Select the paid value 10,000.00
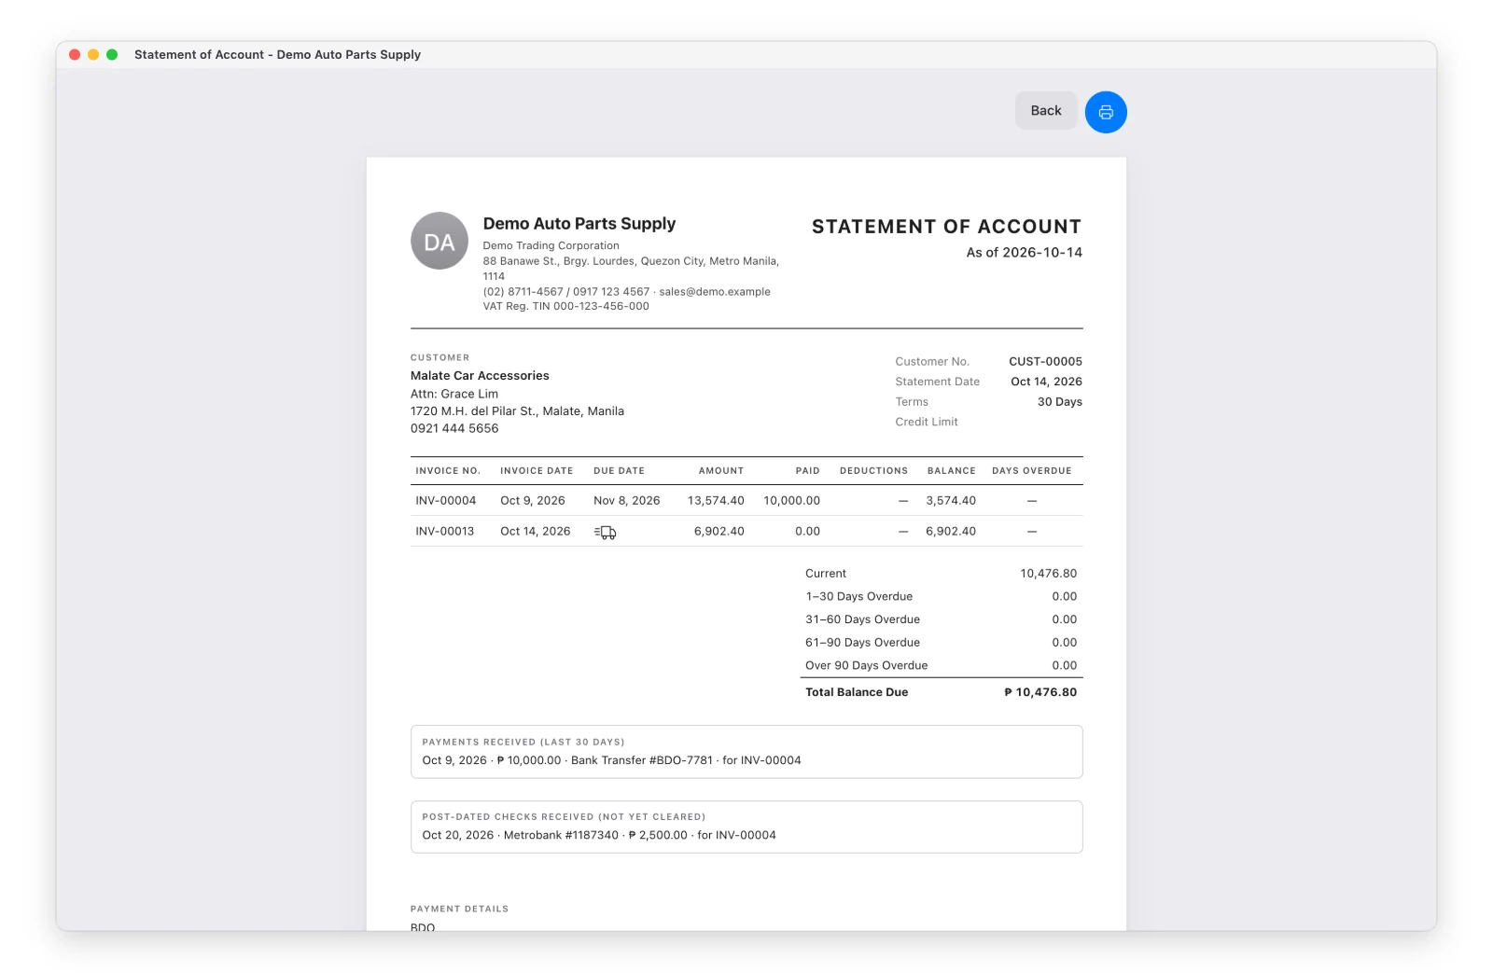The image size is (1493, 973). [x=791, y=501]
